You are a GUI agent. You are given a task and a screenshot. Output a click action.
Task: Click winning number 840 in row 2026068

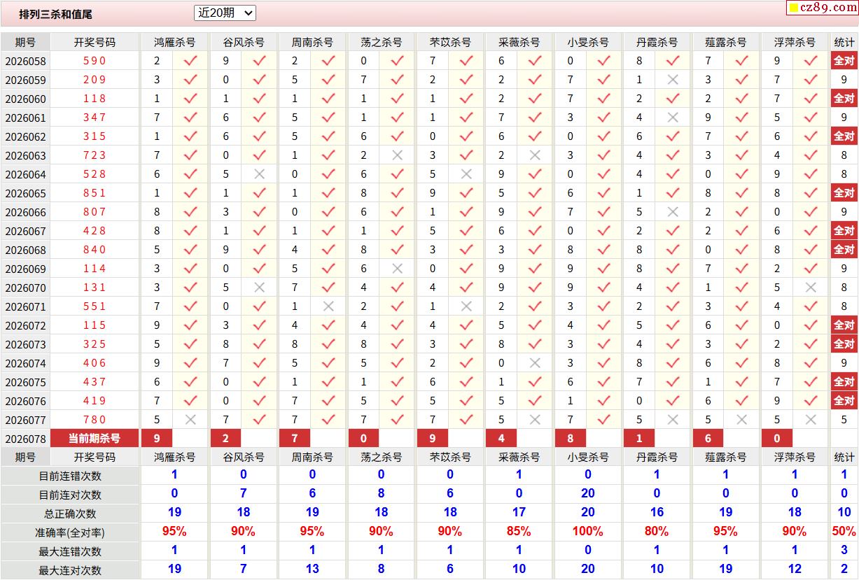click(95, 250)
